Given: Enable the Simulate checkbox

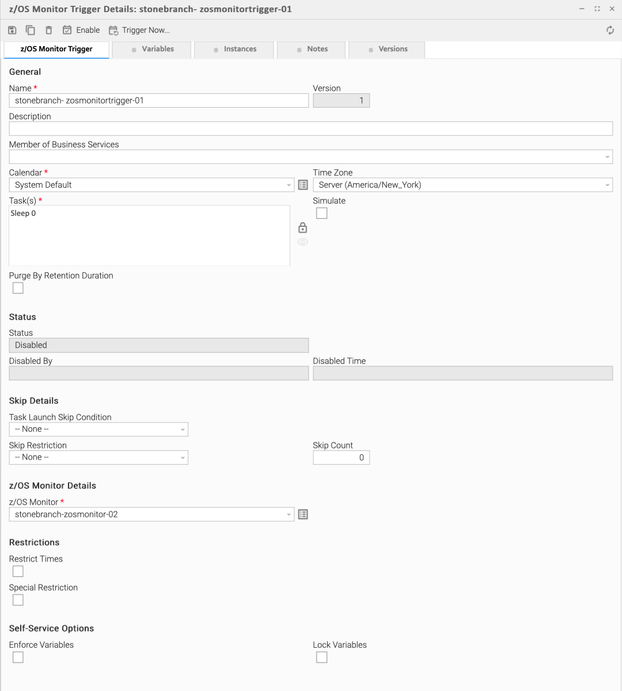Looking at the screenshot, I should (322, 213).
